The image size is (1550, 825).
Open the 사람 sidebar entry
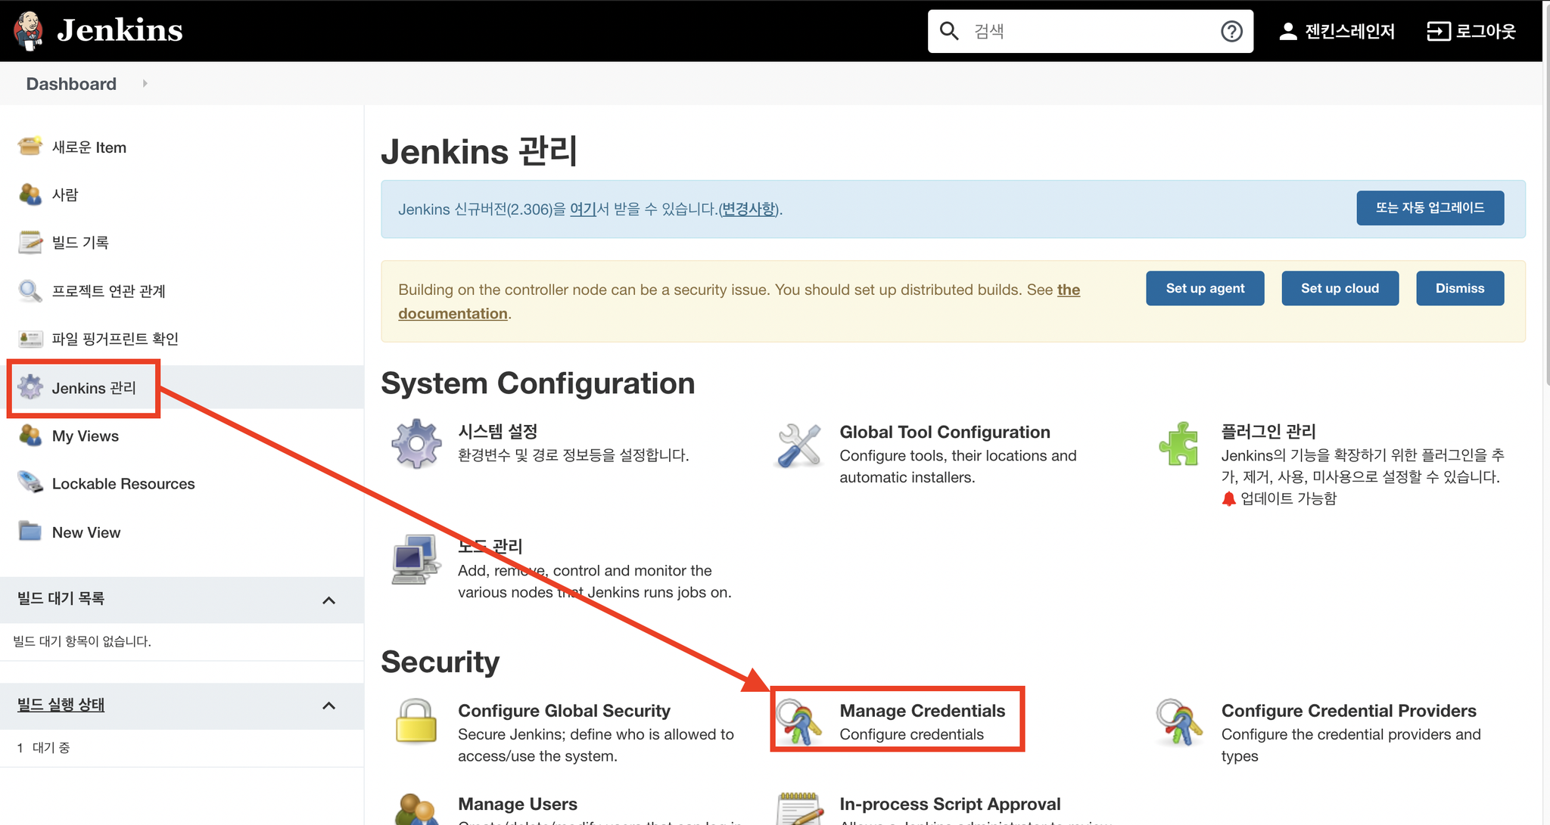tap(65, 194)
